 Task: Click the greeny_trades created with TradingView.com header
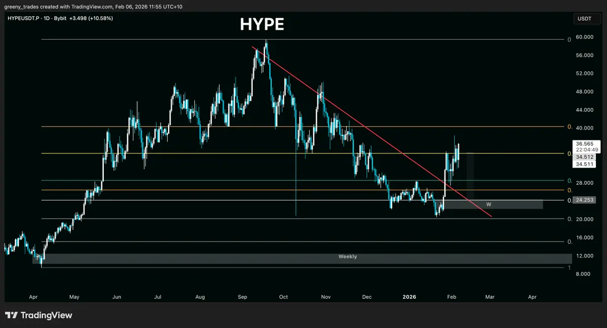93,7
